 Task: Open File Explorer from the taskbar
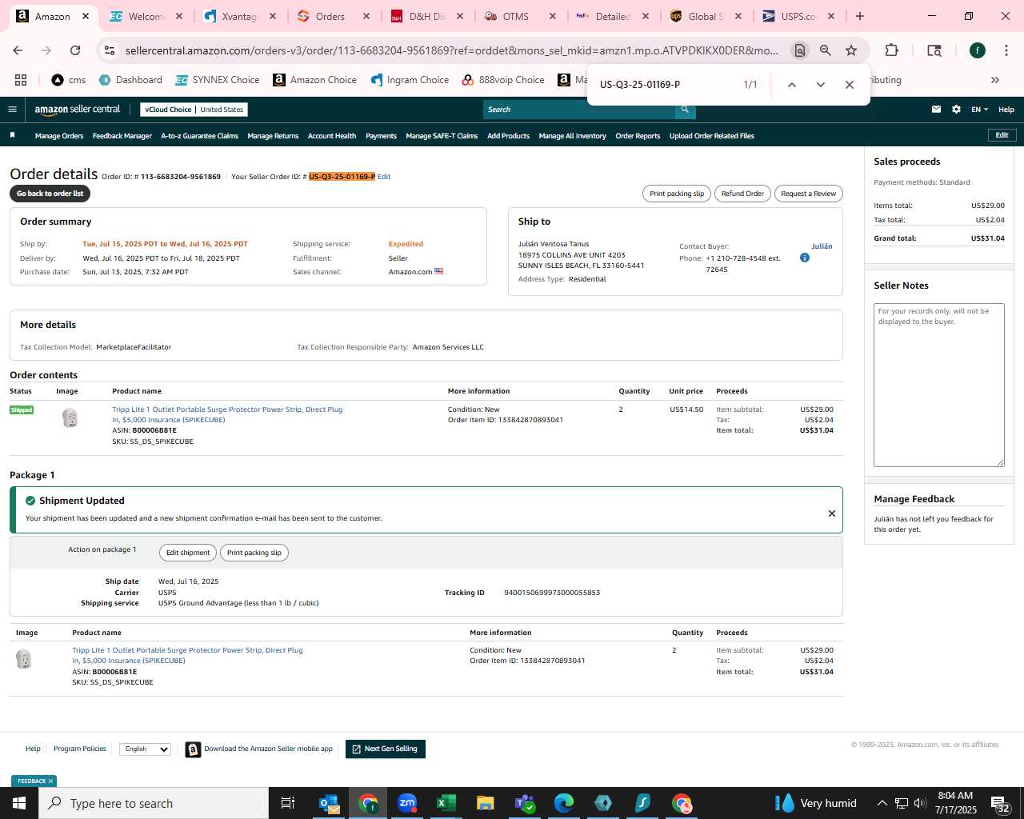(485, 803)
